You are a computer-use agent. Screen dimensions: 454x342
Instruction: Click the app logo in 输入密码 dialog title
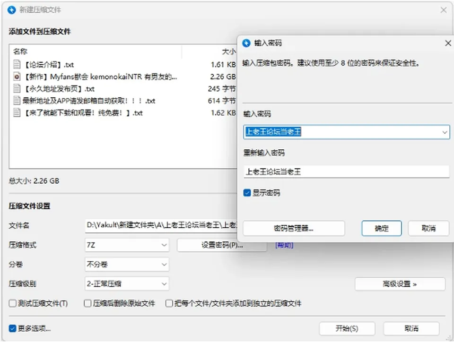pyautogui.click(x=246, y=43)
